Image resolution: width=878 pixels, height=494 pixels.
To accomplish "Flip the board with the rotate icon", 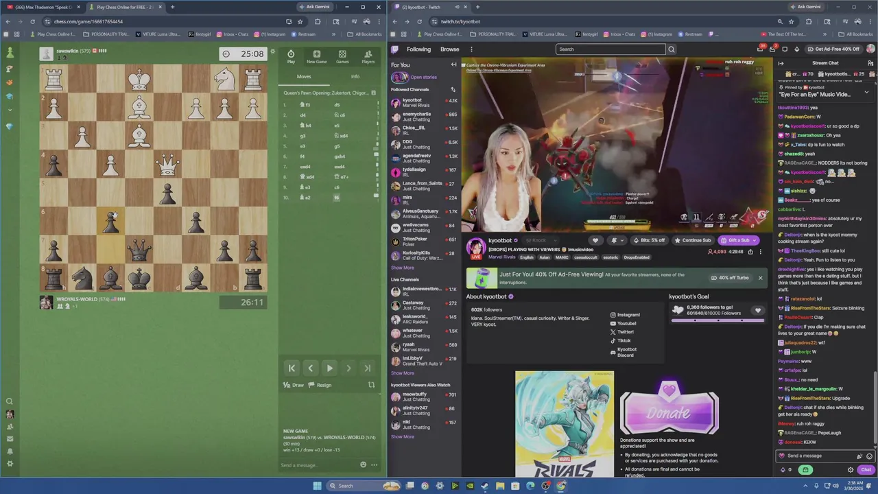I will [372, 385].
